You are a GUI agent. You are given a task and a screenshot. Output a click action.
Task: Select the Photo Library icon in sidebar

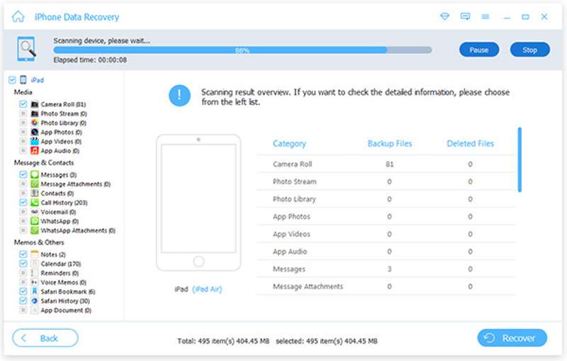(34, 123)
